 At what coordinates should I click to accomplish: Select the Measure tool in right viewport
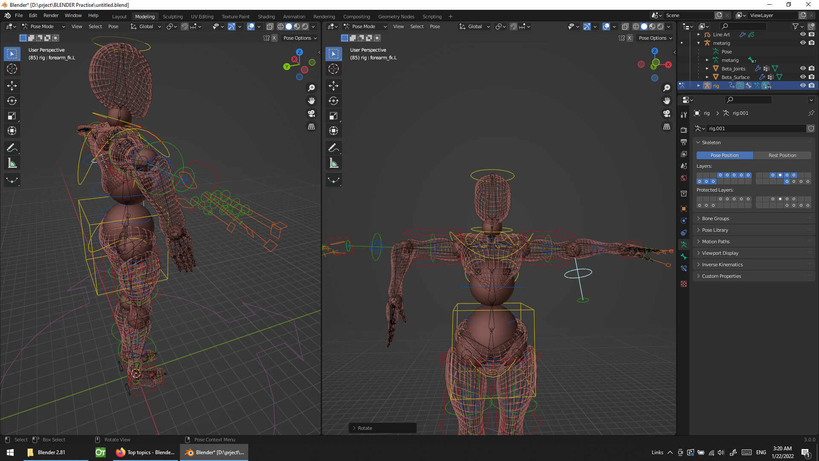(x=334, y=163)
